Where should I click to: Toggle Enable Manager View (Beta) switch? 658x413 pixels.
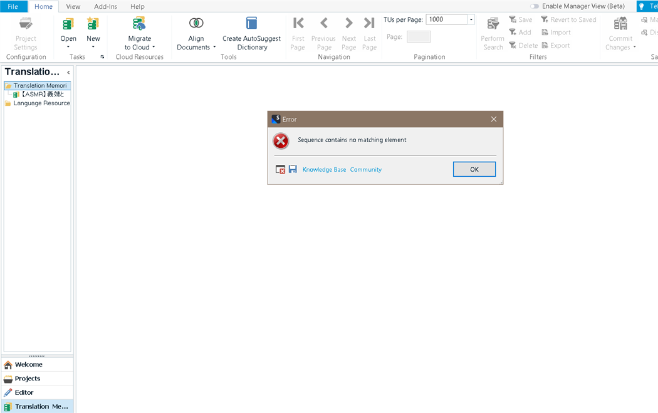click(x=534, y=6)
